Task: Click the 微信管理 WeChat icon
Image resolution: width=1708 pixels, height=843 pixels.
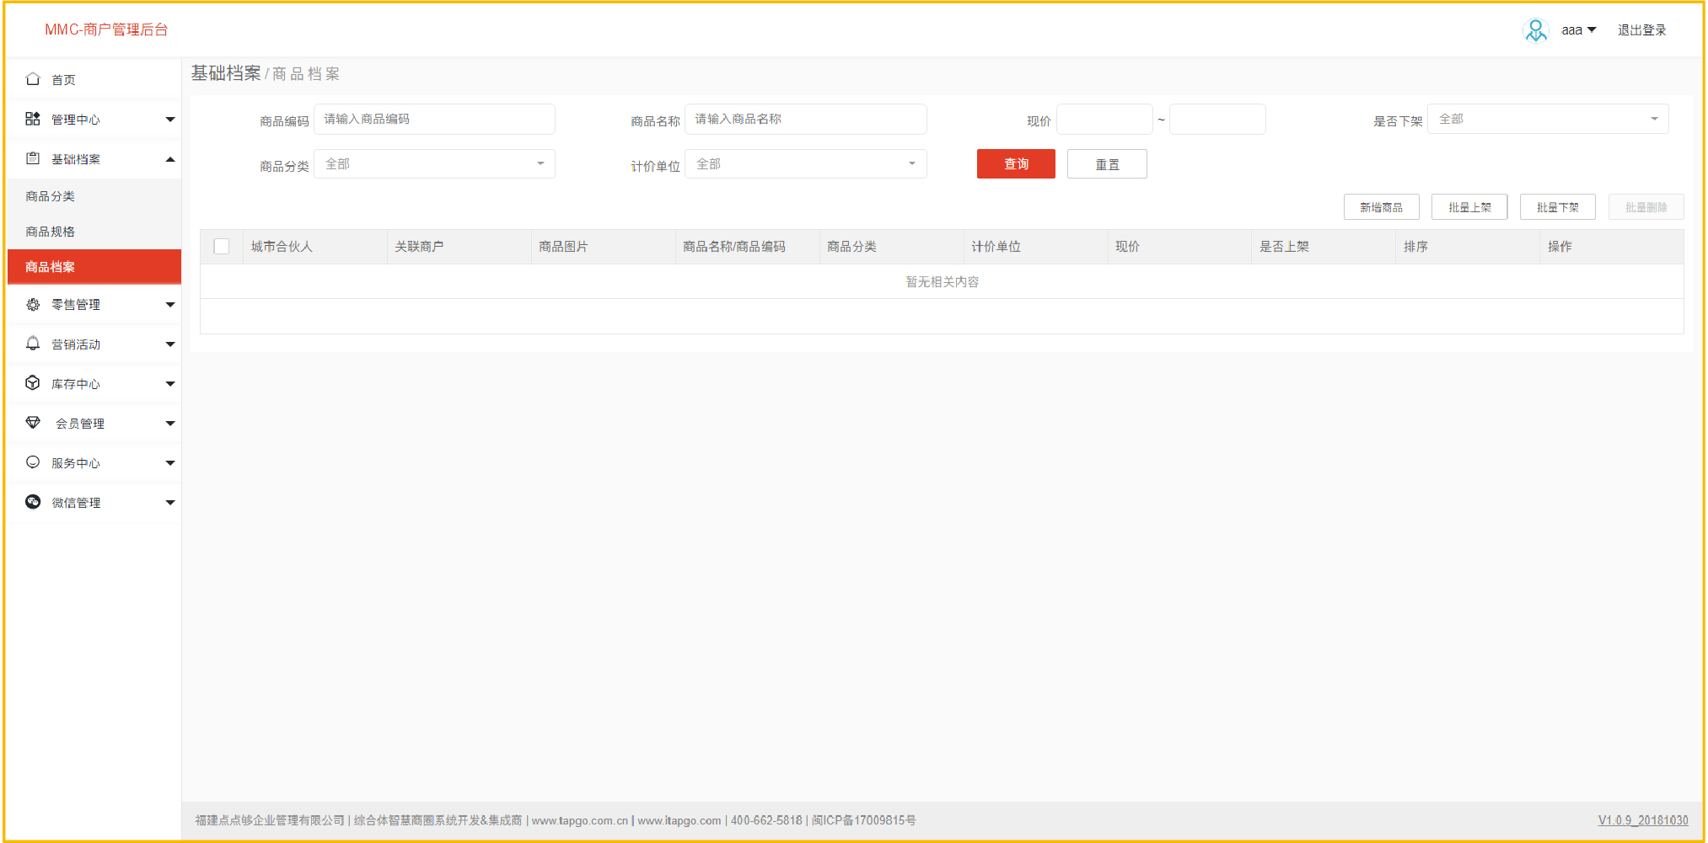Action: (33, 502)
